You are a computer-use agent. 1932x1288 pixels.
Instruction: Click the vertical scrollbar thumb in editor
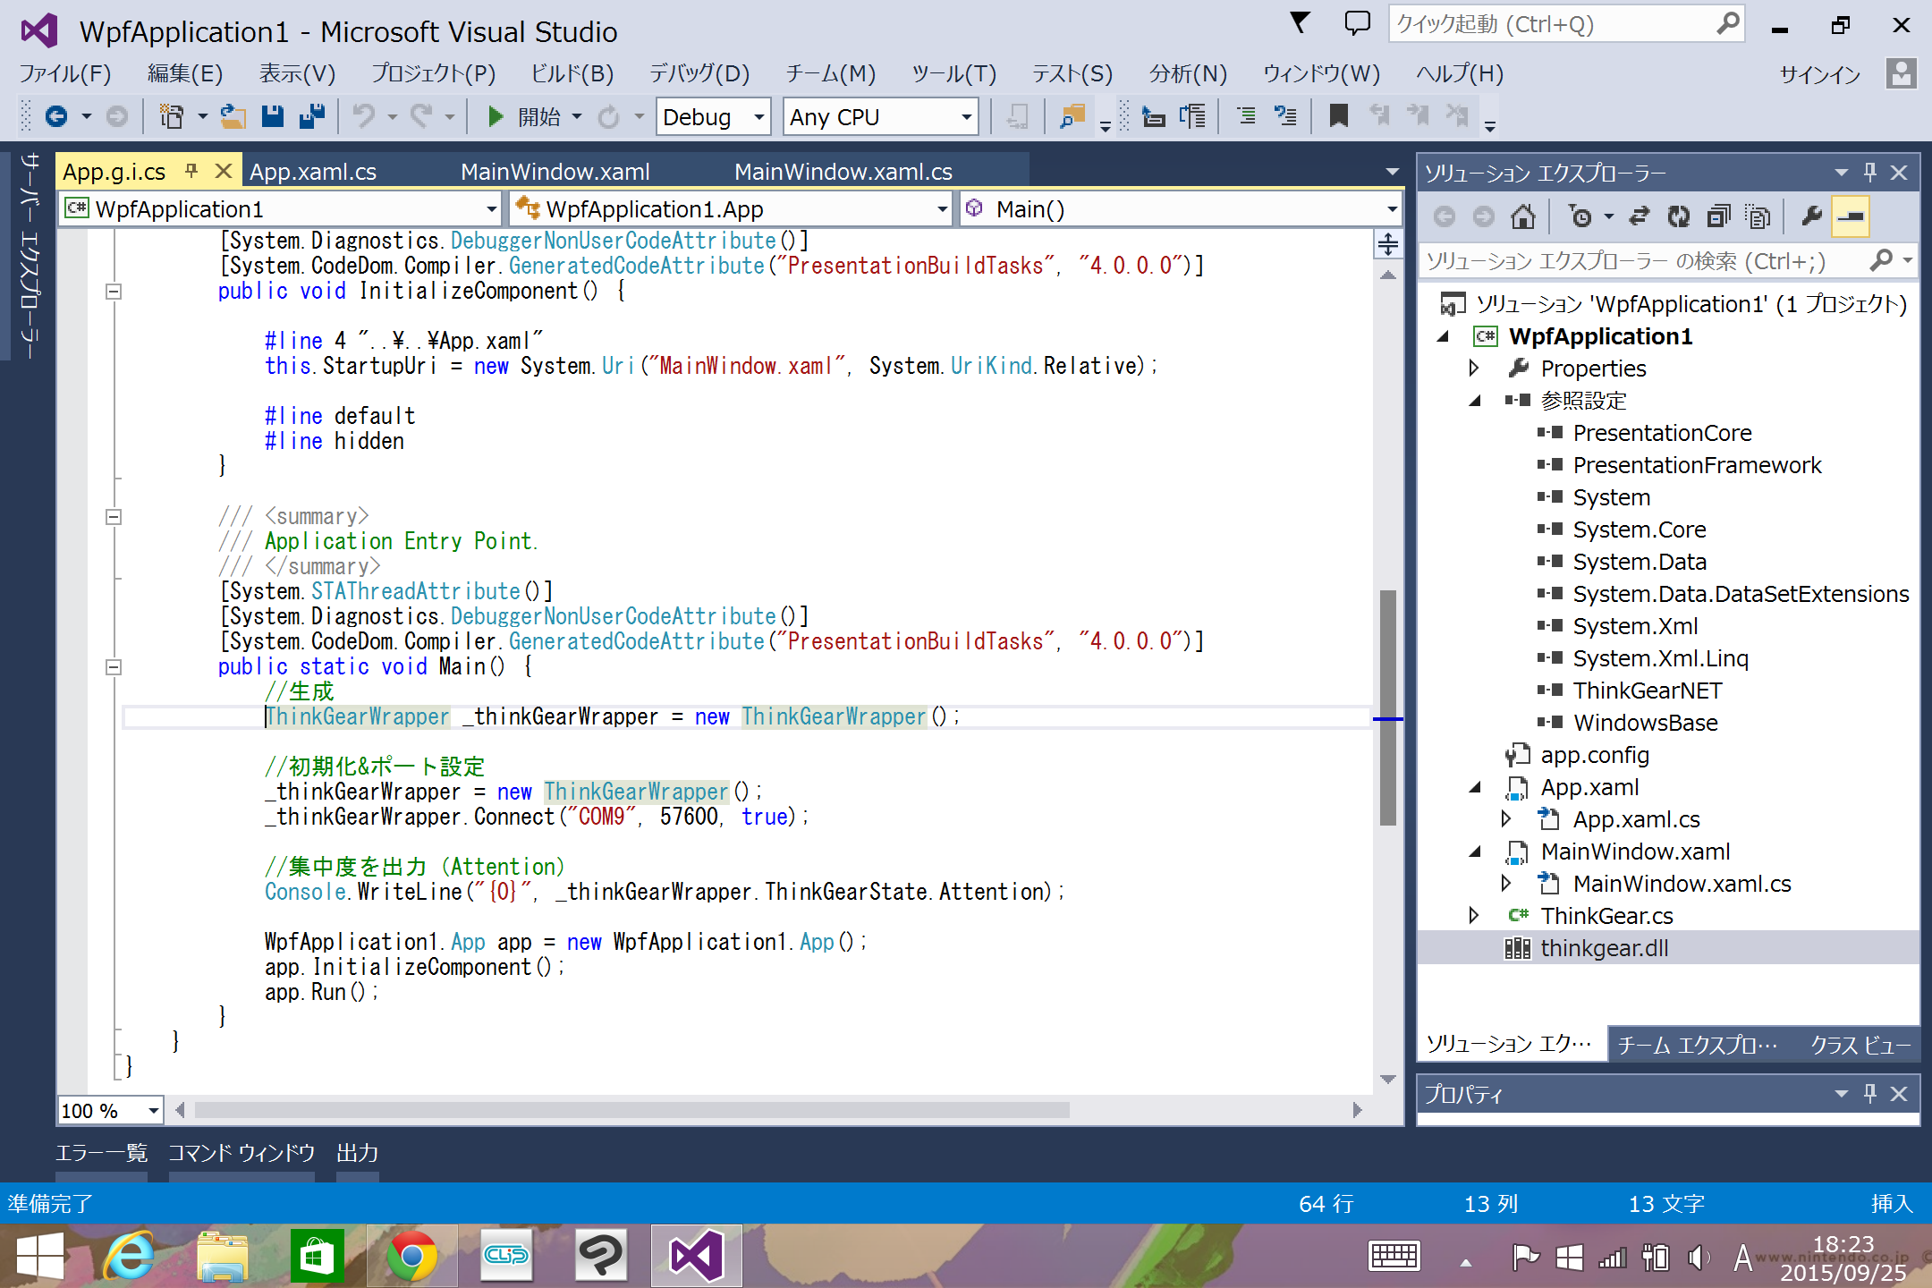(x=1388, y=707)
